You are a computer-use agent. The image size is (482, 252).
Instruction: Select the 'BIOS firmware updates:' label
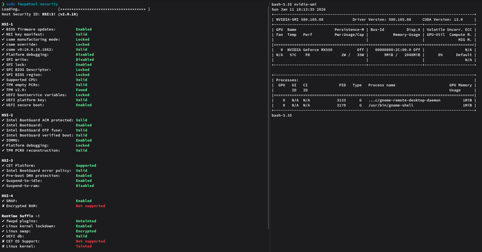31,29
